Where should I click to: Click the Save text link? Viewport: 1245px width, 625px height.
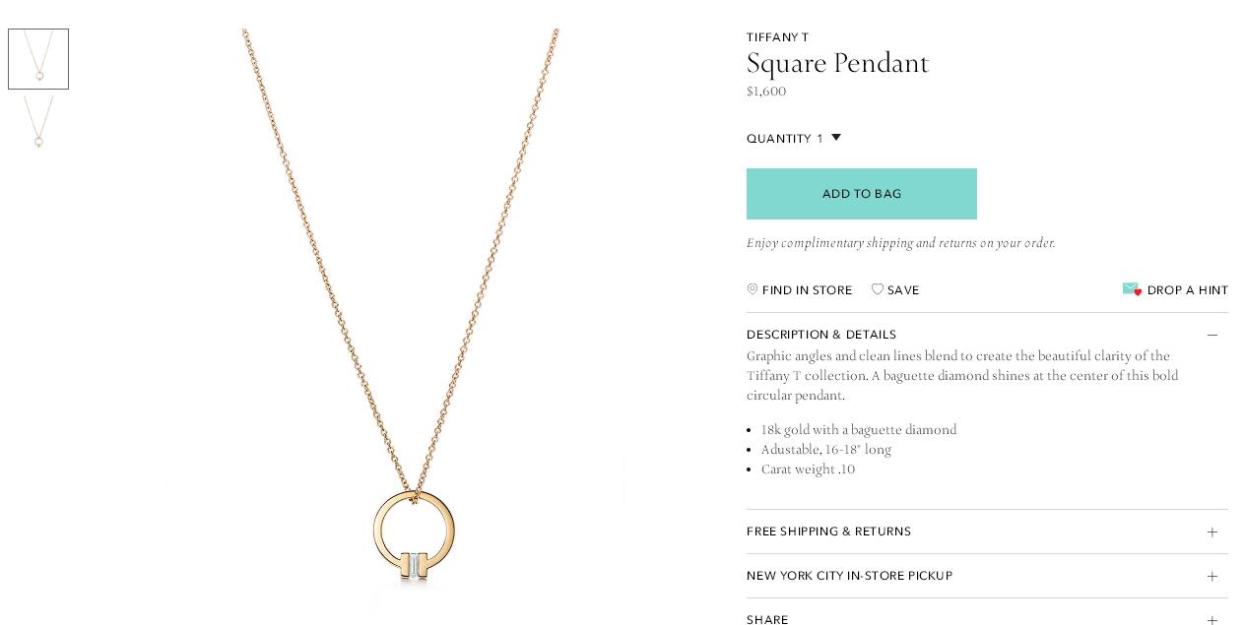[903, 290]
